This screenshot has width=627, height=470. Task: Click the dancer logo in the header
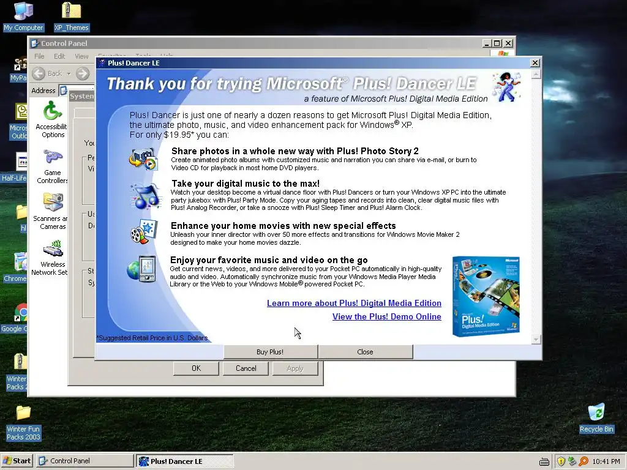point(506,86)
